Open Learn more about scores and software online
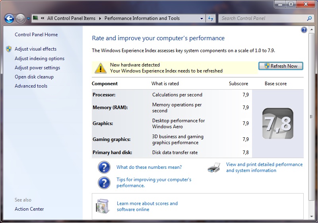The height and width of the screenshot is (223, 318). [x=147, y=206]
